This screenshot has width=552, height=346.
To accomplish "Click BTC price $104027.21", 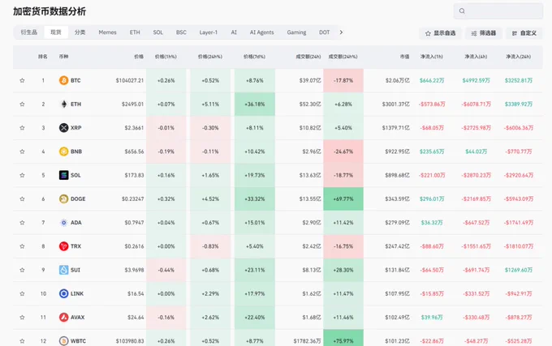I will coord(130,80).
